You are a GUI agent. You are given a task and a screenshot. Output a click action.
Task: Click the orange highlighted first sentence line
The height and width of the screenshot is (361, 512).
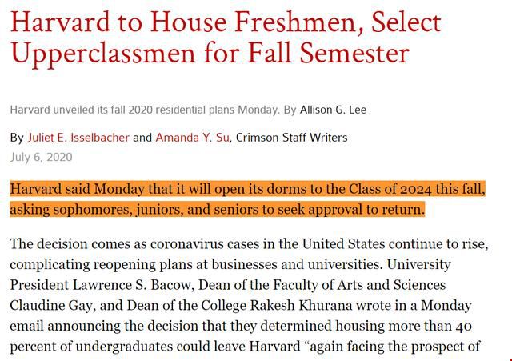247,189
